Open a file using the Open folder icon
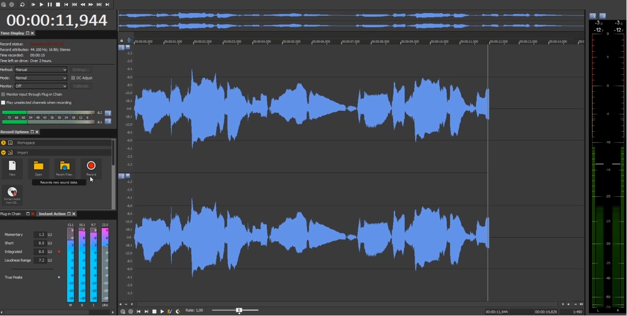 coord(38,166)
